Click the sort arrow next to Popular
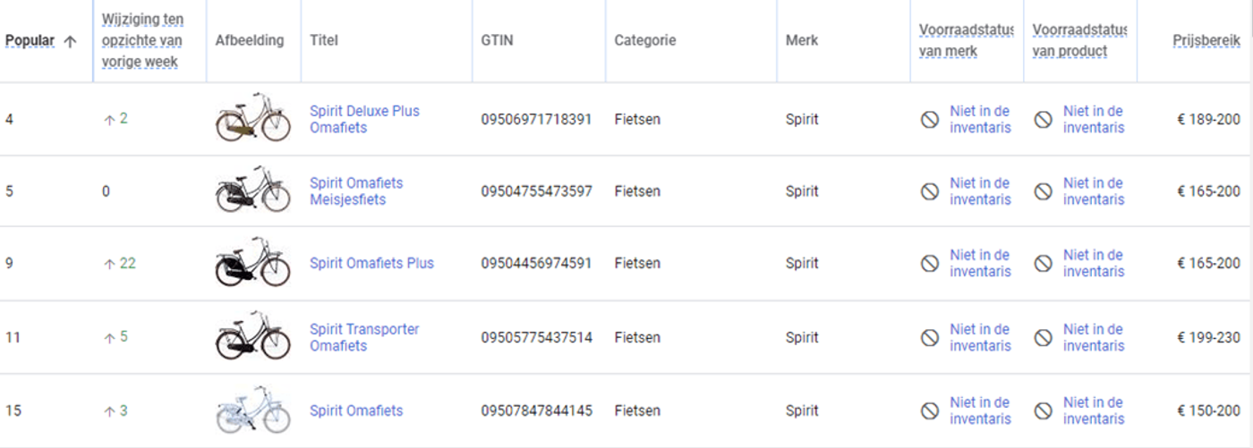The width and height of the screenshot is (1253, 448). pos(70,41)
